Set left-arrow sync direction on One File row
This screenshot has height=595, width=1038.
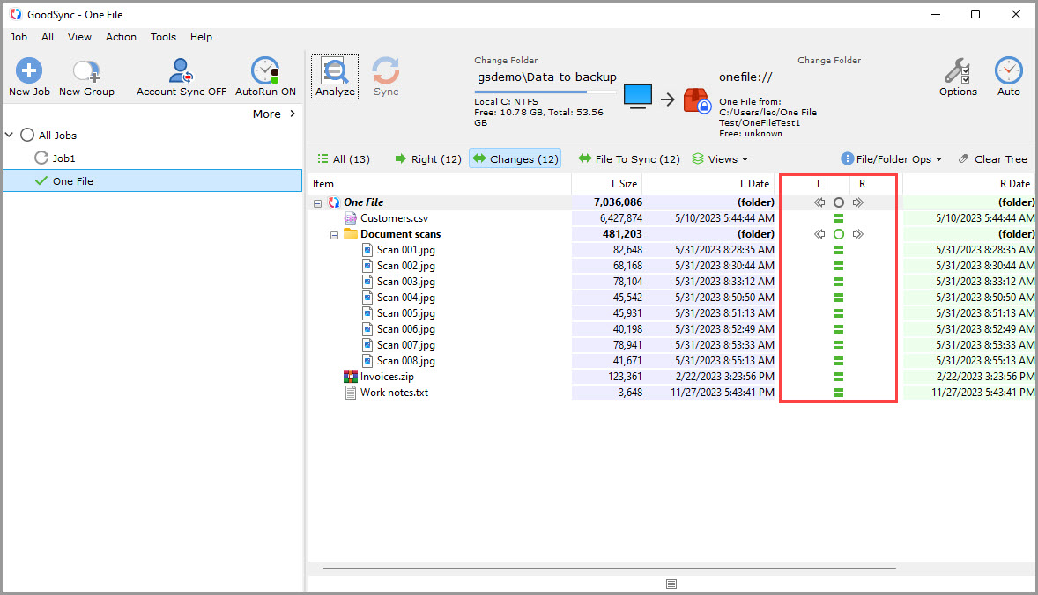click(x=819, y=202)
